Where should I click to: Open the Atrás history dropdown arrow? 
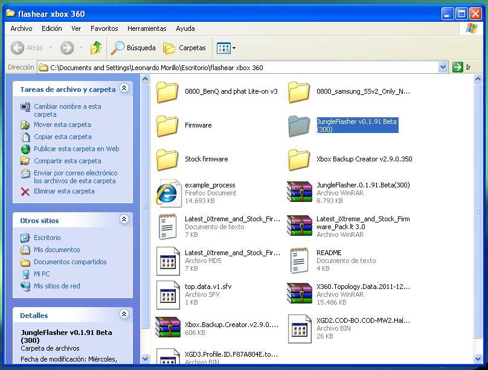pyautogui.click(x=50, y=48)
